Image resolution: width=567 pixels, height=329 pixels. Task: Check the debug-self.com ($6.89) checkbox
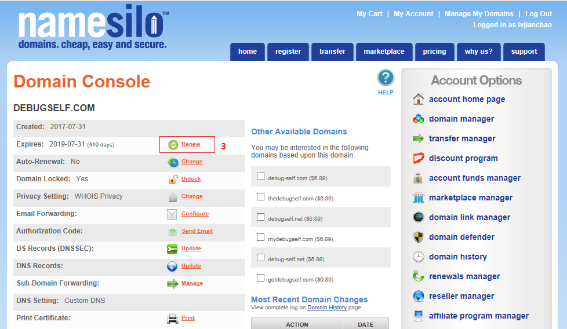pos(260,177)
